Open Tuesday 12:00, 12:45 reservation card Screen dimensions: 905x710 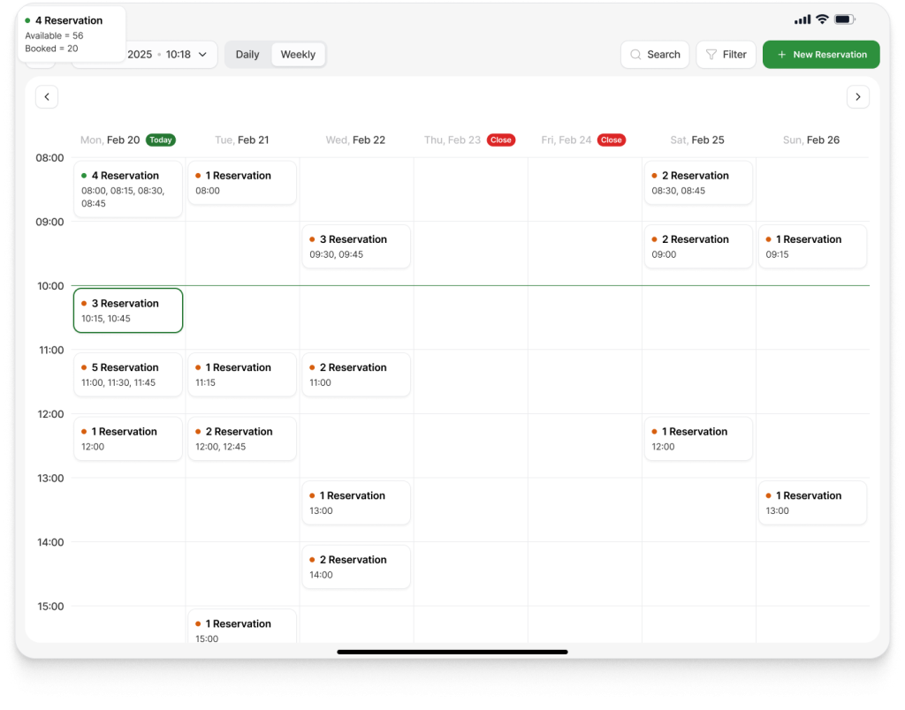tap(242, 439)
